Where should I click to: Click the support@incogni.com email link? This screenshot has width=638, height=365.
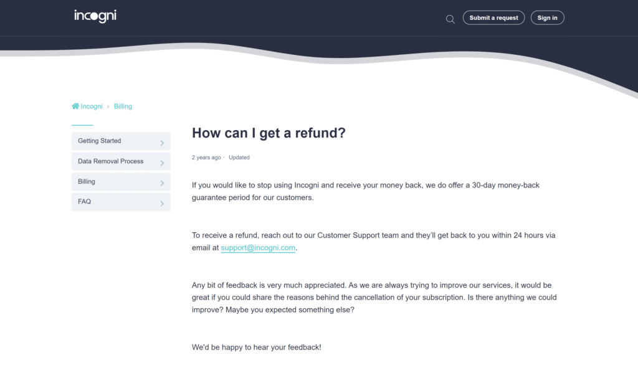click(258, 248)
